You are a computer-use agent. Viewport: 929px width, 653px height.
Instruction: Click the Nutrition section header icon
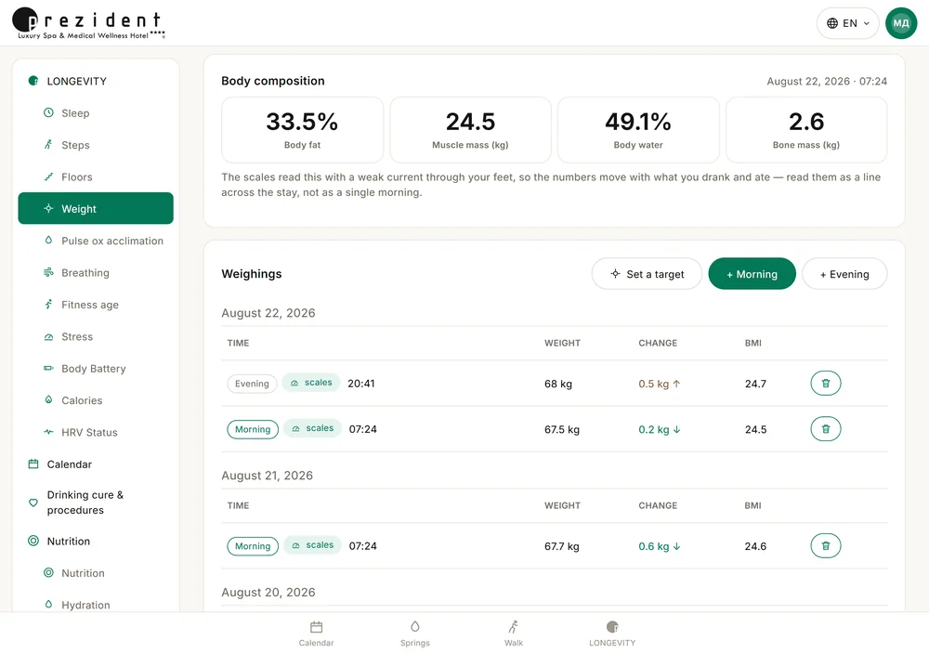click(33, 541)
